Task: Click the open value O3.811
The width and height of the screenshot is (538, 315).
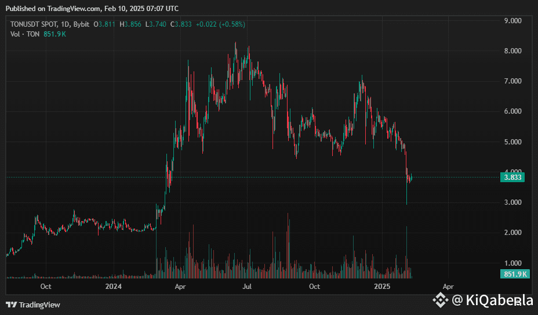Action: pyautogui.click(x=105, y=24)
